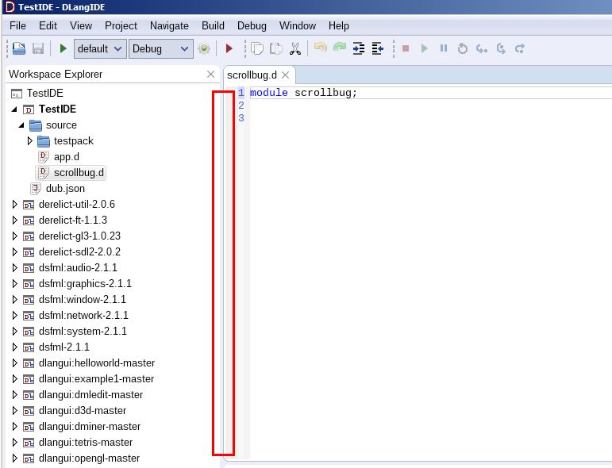Select scrollbug.d in the explorer
Screen dimensions: 612x468
click(71, 172)
